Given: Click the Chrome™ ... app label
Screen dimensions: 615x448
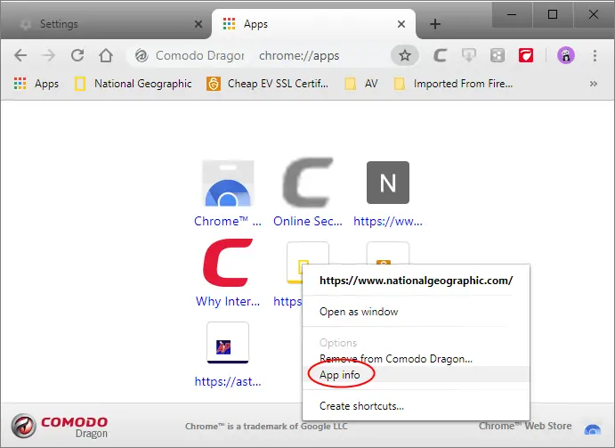Looking at the screenshot, I should click(x=228, y=221).
